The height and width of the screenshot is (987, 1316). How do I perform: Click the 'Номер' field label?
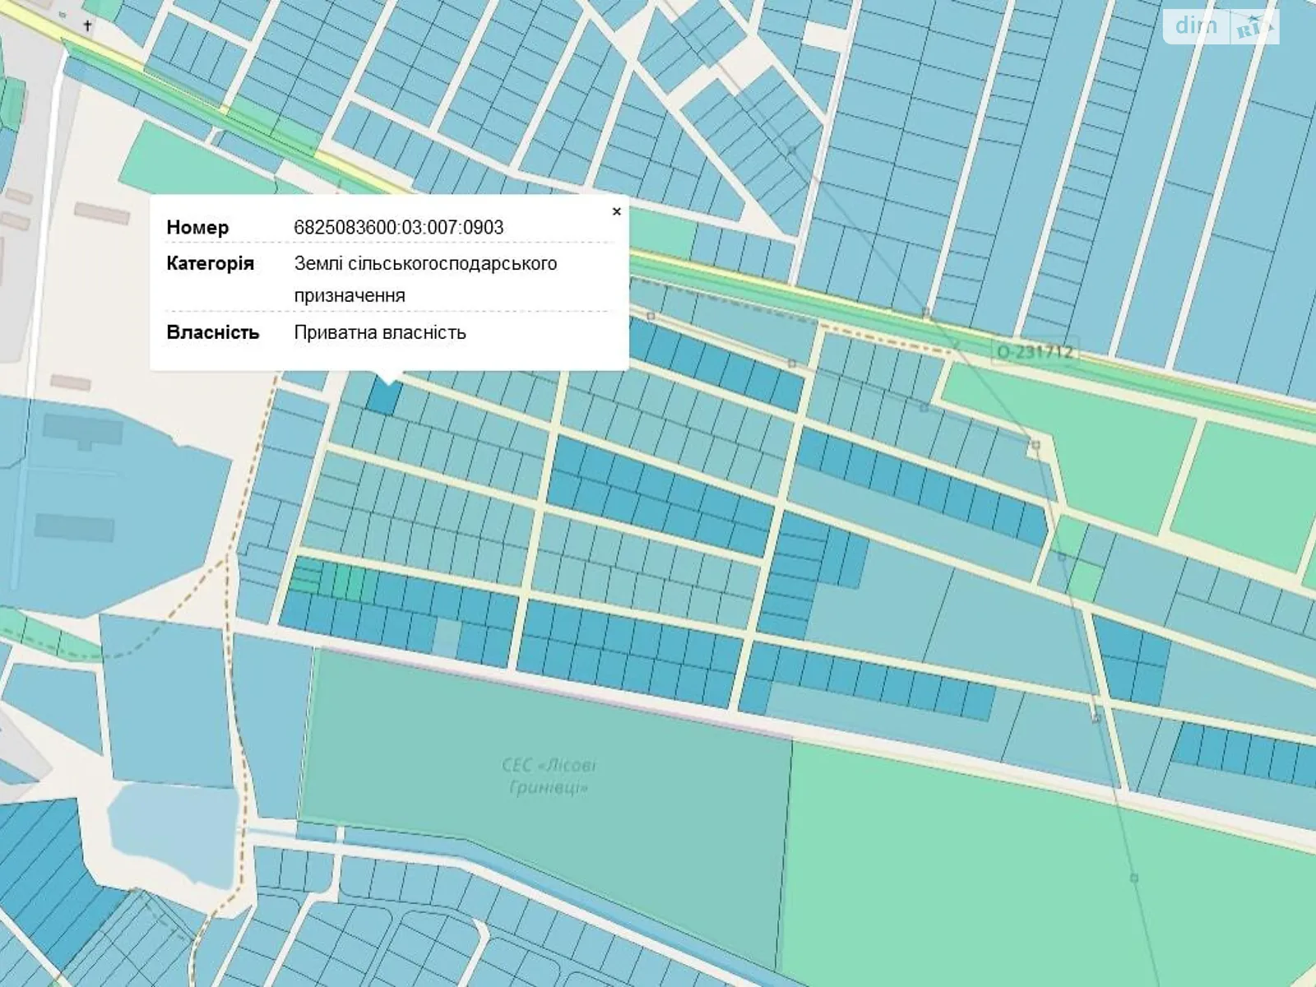(197, 227)
